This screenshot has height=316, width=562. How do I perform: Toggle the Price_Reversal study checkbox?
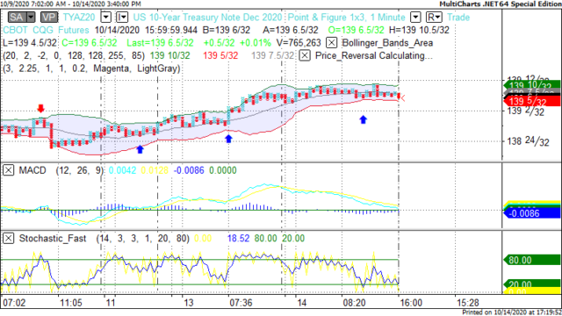pyautogui.click(x=305, y=55)
